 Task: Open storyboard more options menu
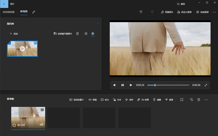206,100
